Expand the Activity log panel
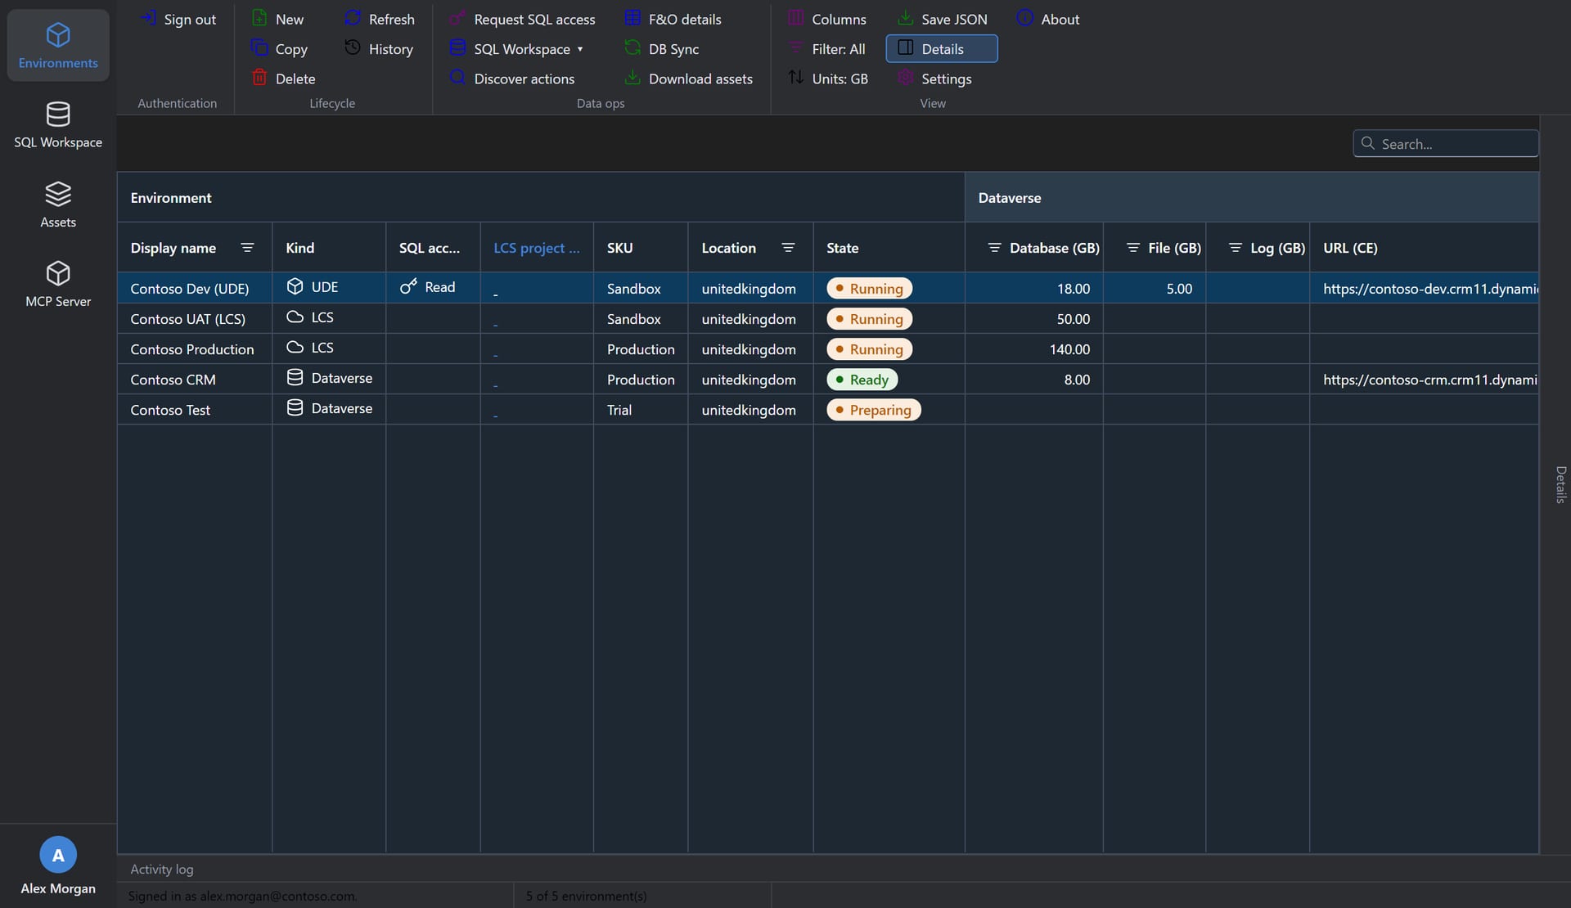Image resolution: width=1571 pixels, height=908 pixels. (x=161, y=869)
